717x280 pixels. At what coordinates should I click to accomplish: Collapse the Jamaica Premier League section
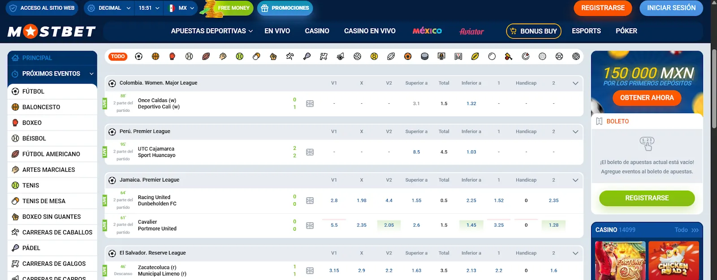pyautogui.click(x=575, y=180)
